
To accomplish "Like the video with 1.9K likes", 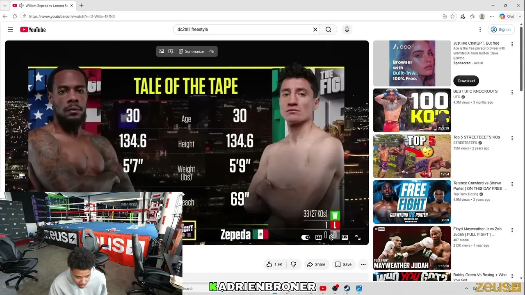I will (274, 264).
